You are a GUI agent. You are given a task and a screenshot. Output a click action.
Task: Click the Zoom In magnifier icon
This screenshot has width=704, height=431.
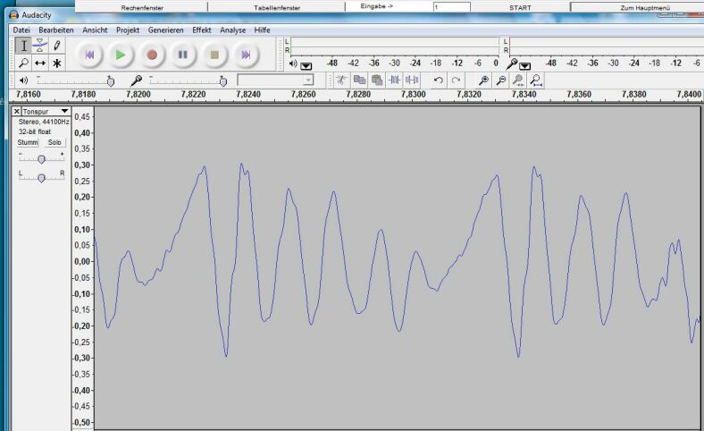(483, 80)
